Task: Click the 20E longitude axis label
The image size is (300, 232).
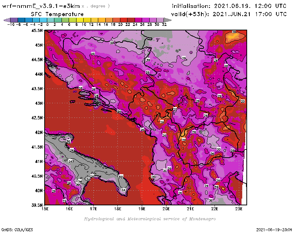Action: tap(166, 209)
